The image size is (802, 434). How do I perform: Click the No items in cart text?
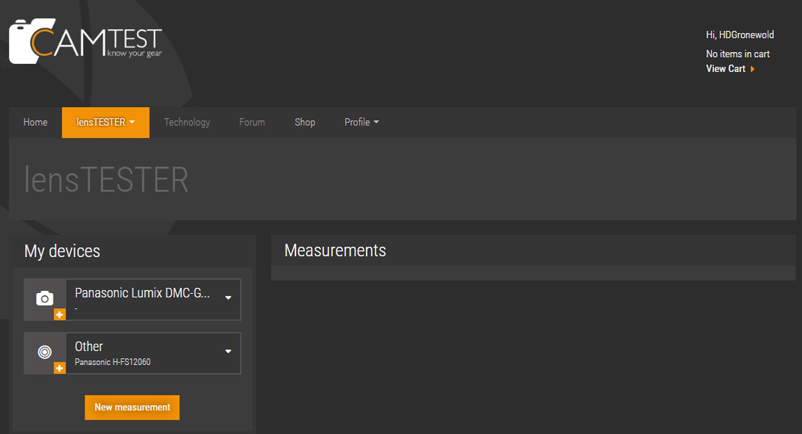click(738, 54)
